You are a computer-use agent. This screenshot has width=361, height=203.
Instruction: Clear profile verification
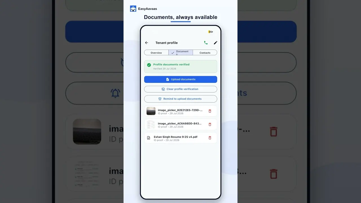[180, 89]
